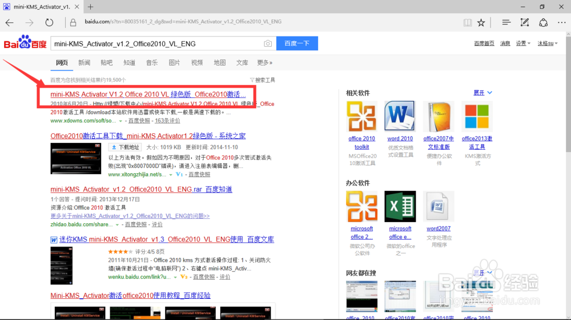The height and width of the screenshot is (320, 571).
Task: Open the office2013激活工具 icon
Action: (477, 116)
